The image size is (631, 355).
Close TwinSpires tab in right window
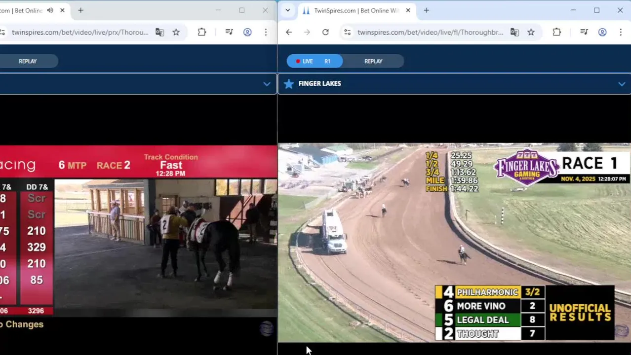click(x=408, y=10)
